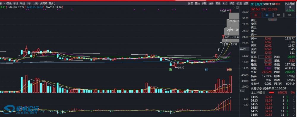Click the X10 volume scale label

(242, 91)
